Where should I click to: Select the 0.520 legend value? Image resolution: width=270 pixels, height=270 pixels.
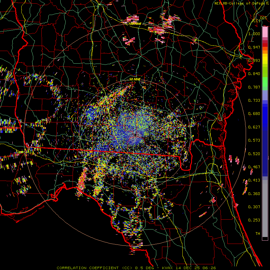[254, 154]
